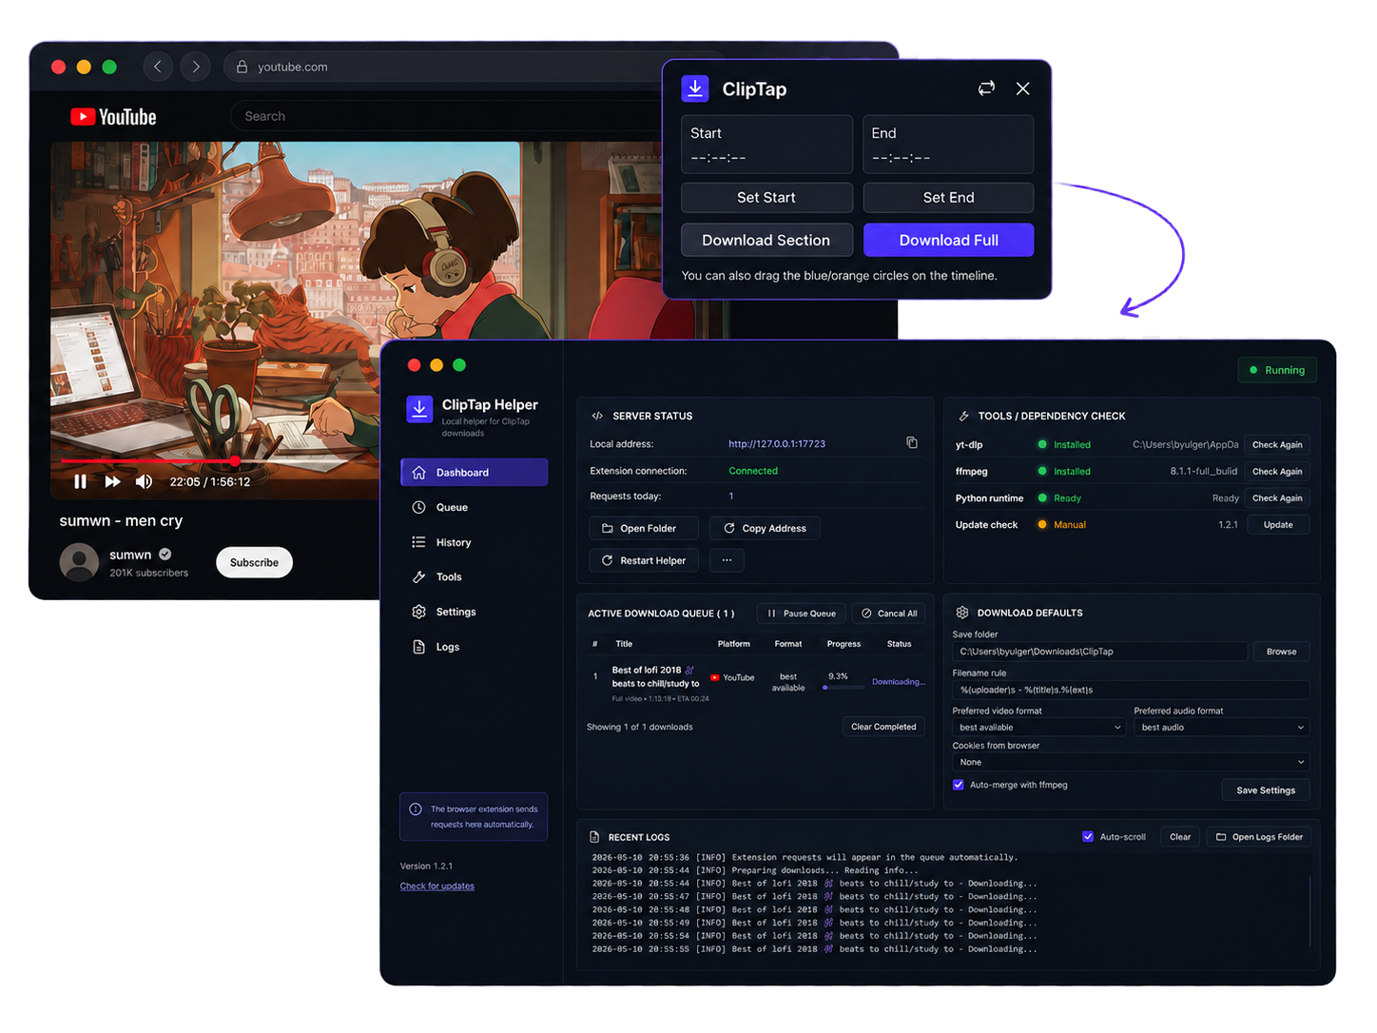The width and height of the screenshot is (1377, 1033).
Task: Click the Restart Helper button
Action: [x=644, y=560]
